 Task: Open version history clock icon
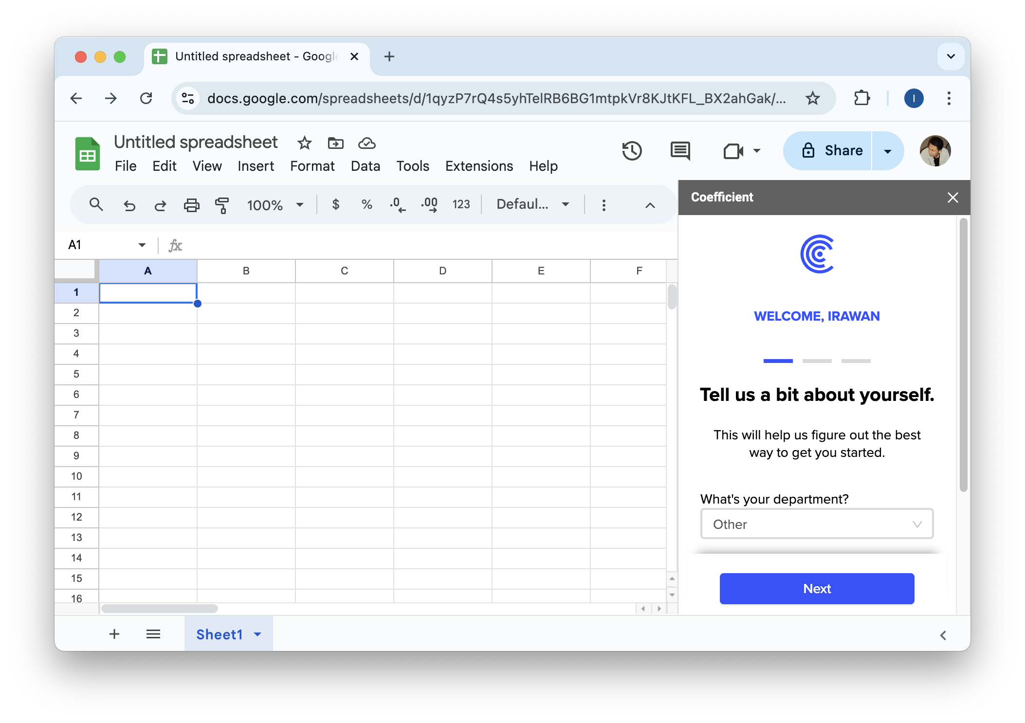click(632, 151)
